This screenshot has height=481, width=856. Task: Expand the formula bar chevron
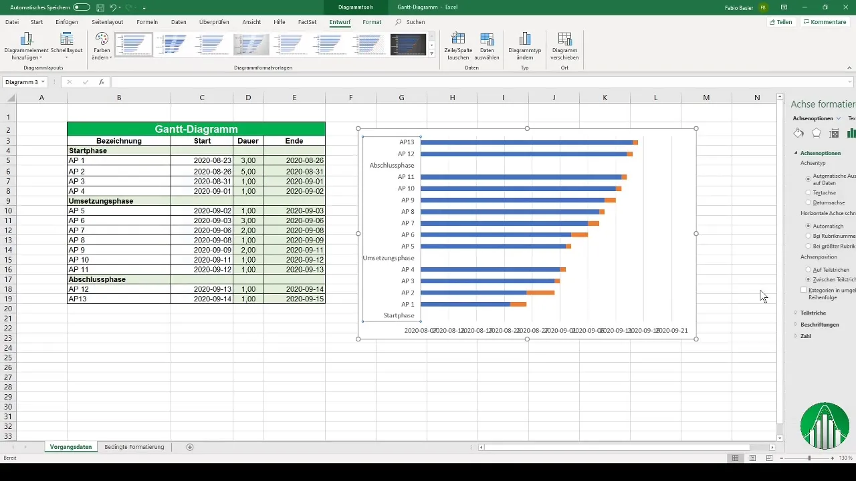[x=849, y=82]
